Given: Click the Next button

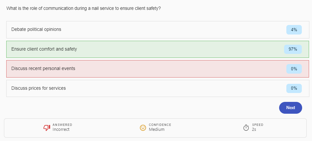Looking at the screenshot, I should pos(290,108).
